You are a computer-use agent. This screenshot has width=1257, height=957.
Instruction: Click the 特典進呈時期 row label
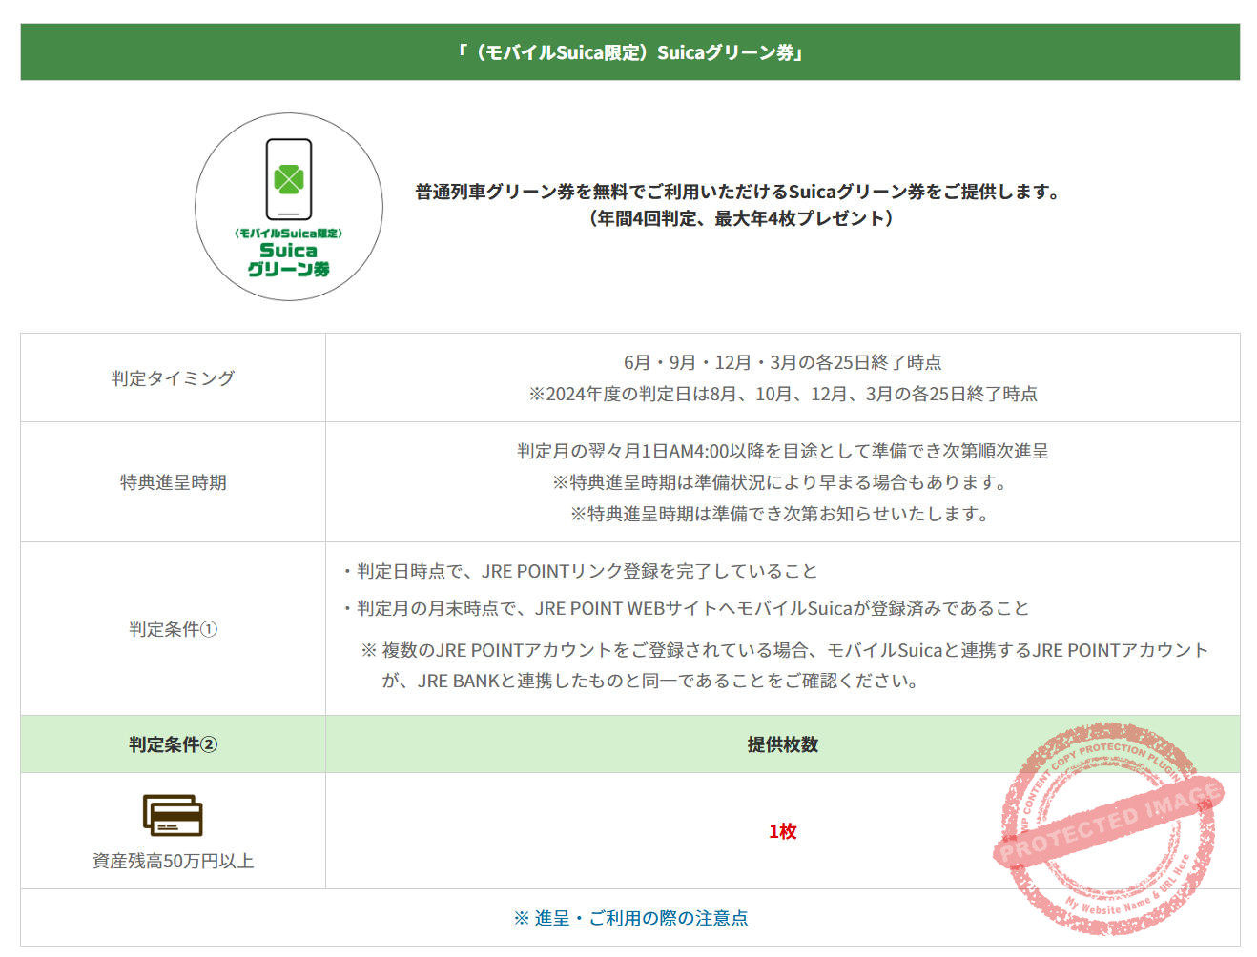(172, 482)
